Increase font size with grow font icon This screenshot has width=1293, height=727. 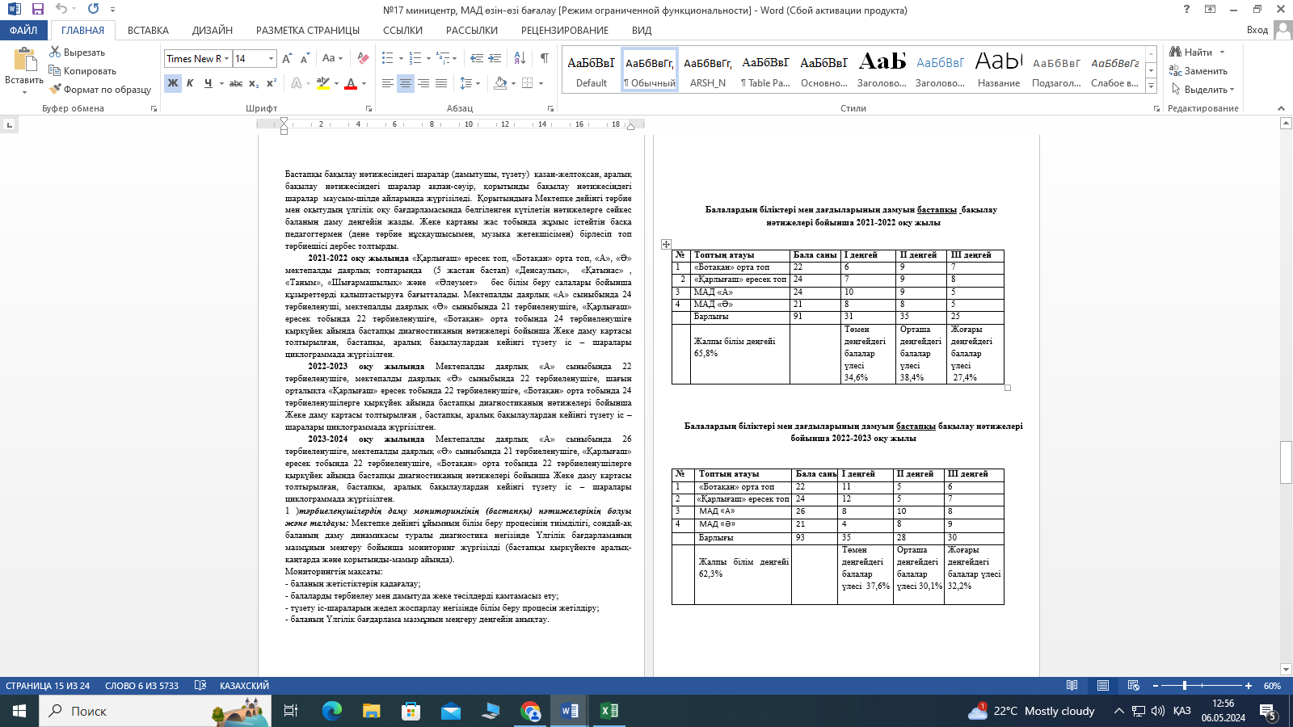point(287,58)
